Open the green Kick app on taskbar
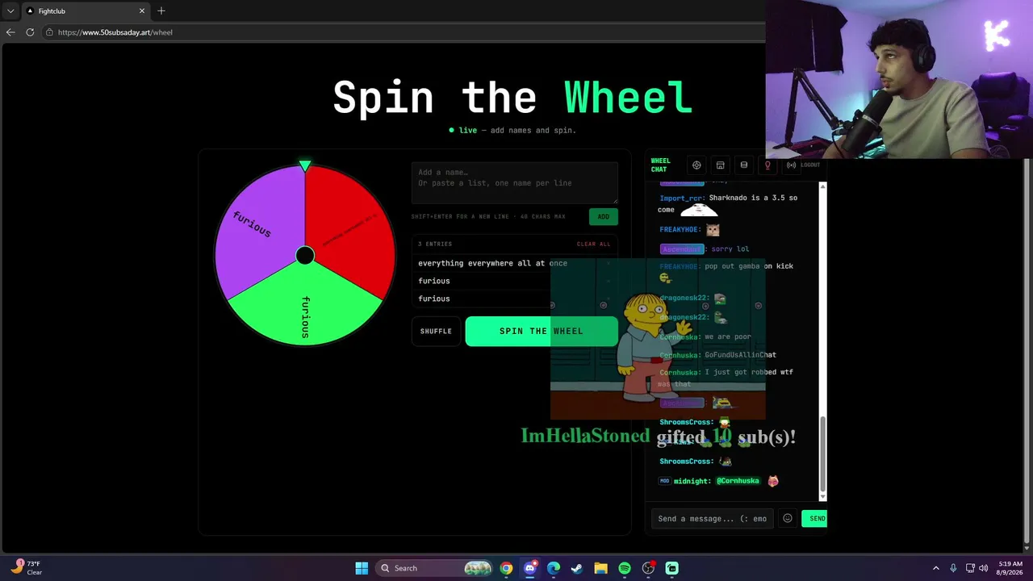The width and height of the screenshot is (1033, 581). point(671,568)
